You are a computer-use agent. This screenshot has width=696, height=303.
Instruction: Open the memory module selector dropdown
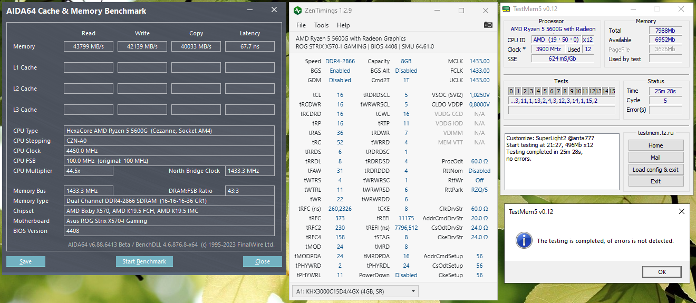pyautogui.click(x=355, y=291)
